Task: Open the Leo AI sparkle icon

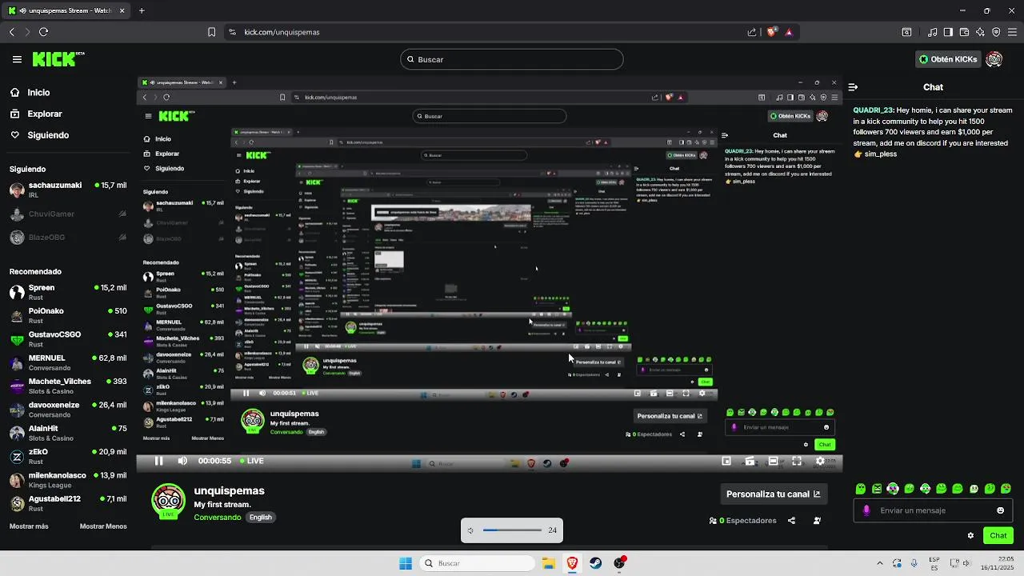Action: tap(980, 32)
